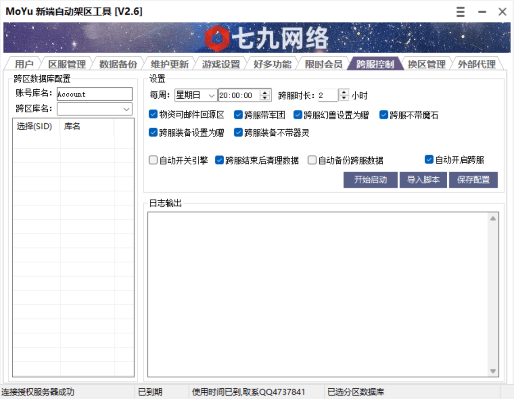Save settings with 保存配置 button
This screenshot has width=514, height=399.
pyautogui.click(x=473, y=179)
